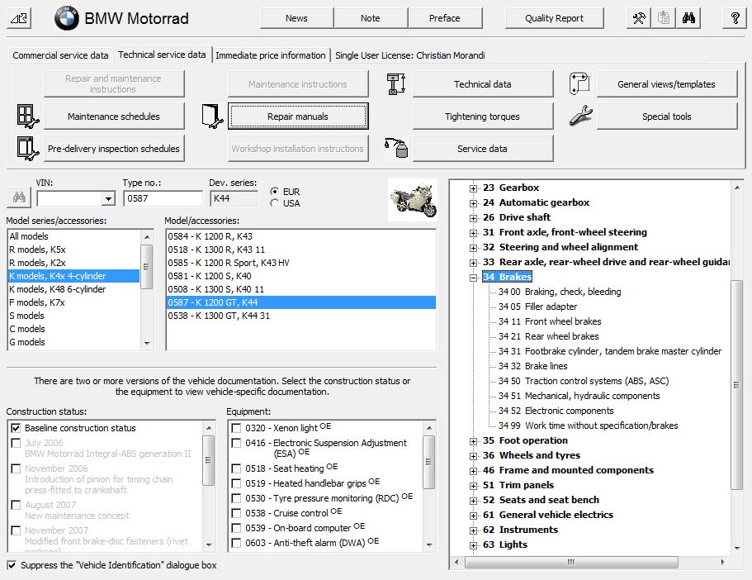Click the BMW roundel logo
The width and height of the screenshot is (752, 580).
click(x=67, y=19)
